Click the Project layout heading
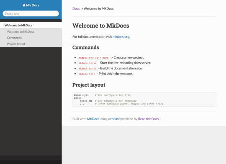Viewport: 226px width, 164px height. pyautogui.click(x=89, y=85)
